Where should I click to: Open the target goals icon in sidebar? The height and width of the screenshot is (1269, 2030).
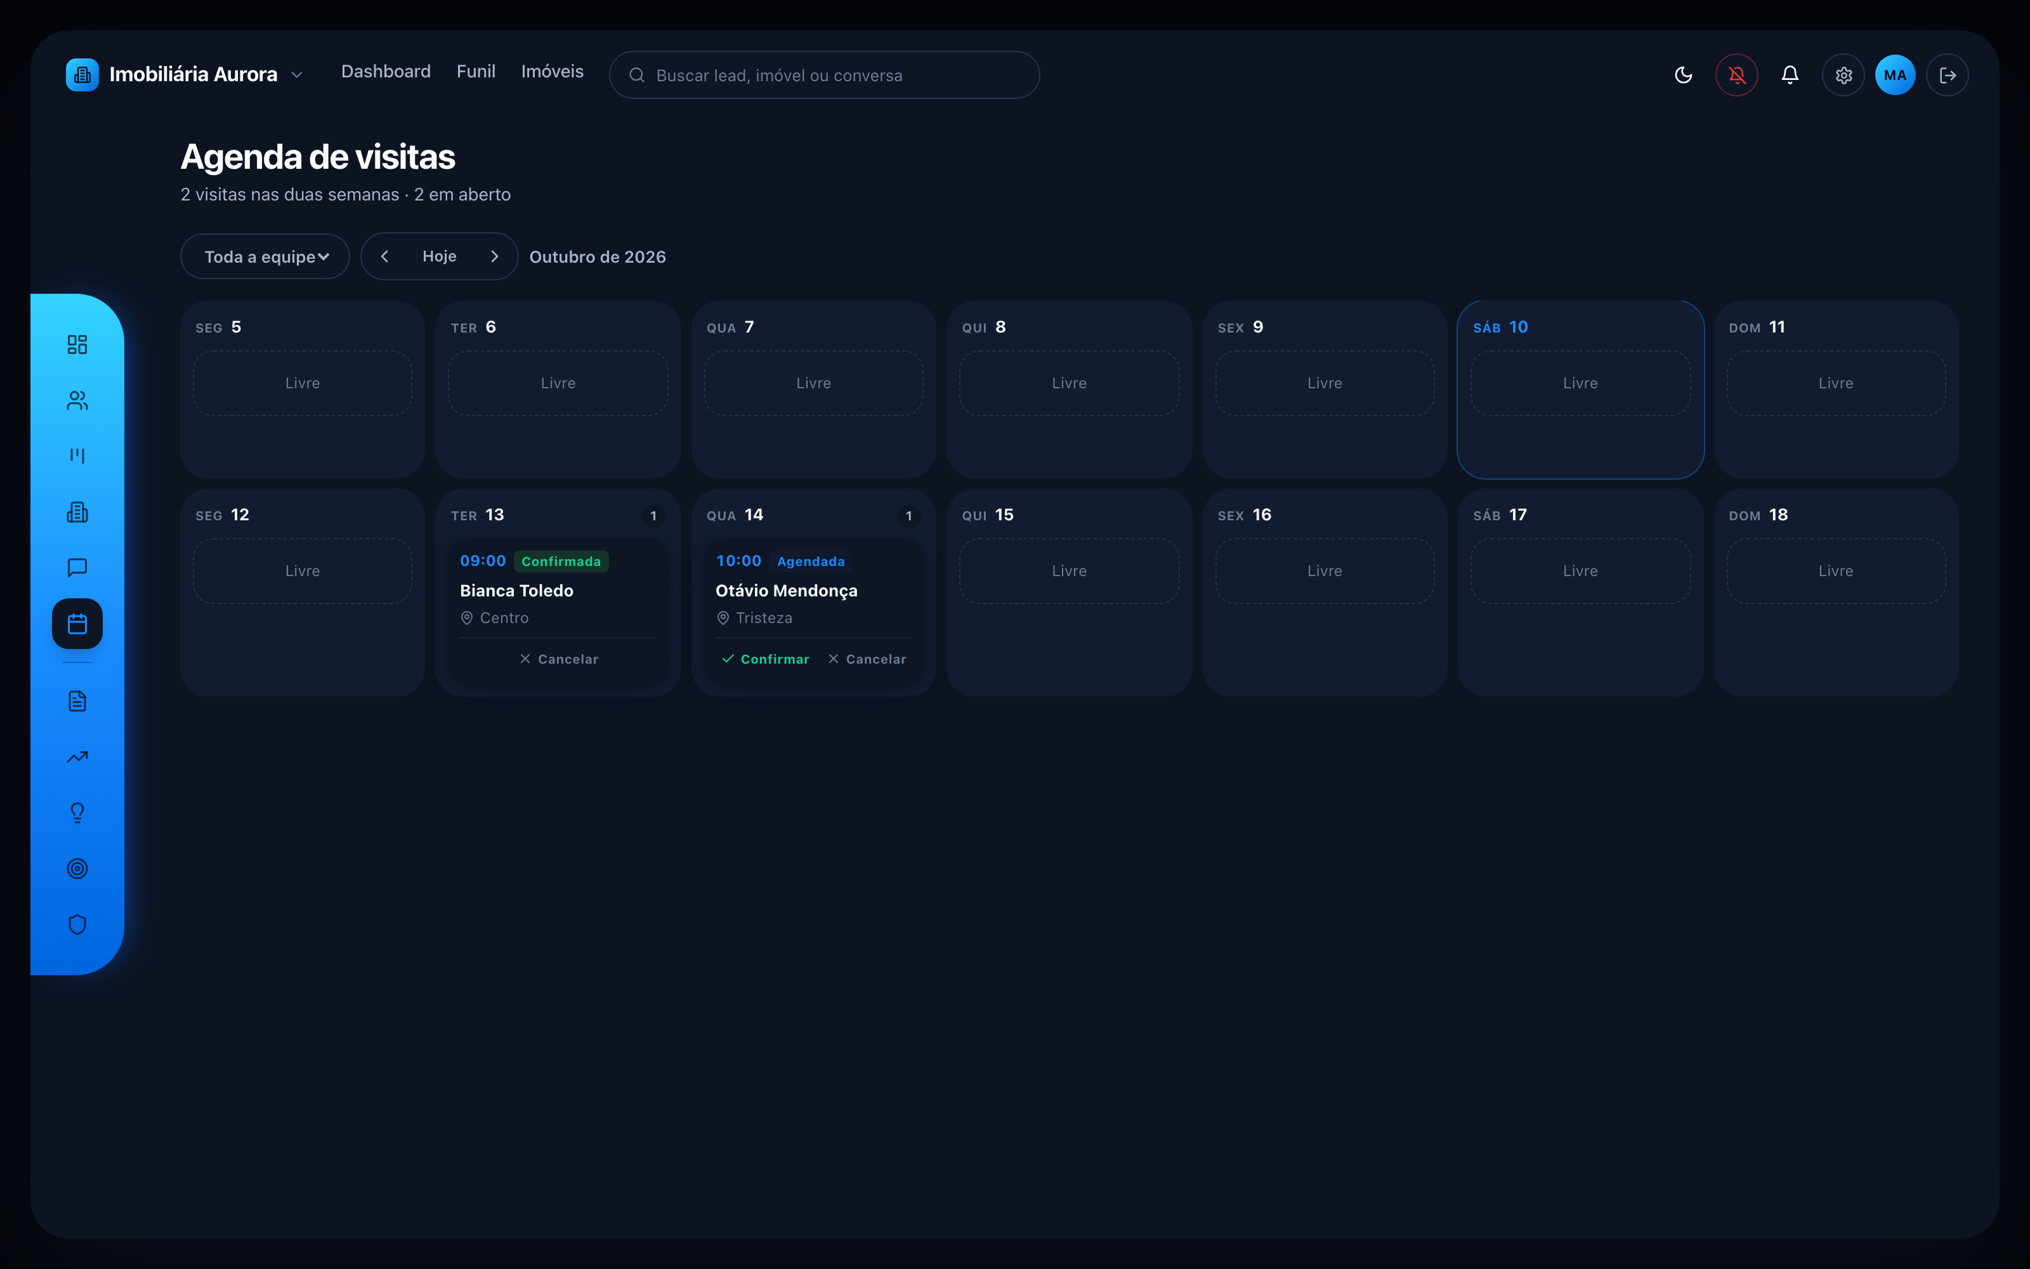(77, 869)
